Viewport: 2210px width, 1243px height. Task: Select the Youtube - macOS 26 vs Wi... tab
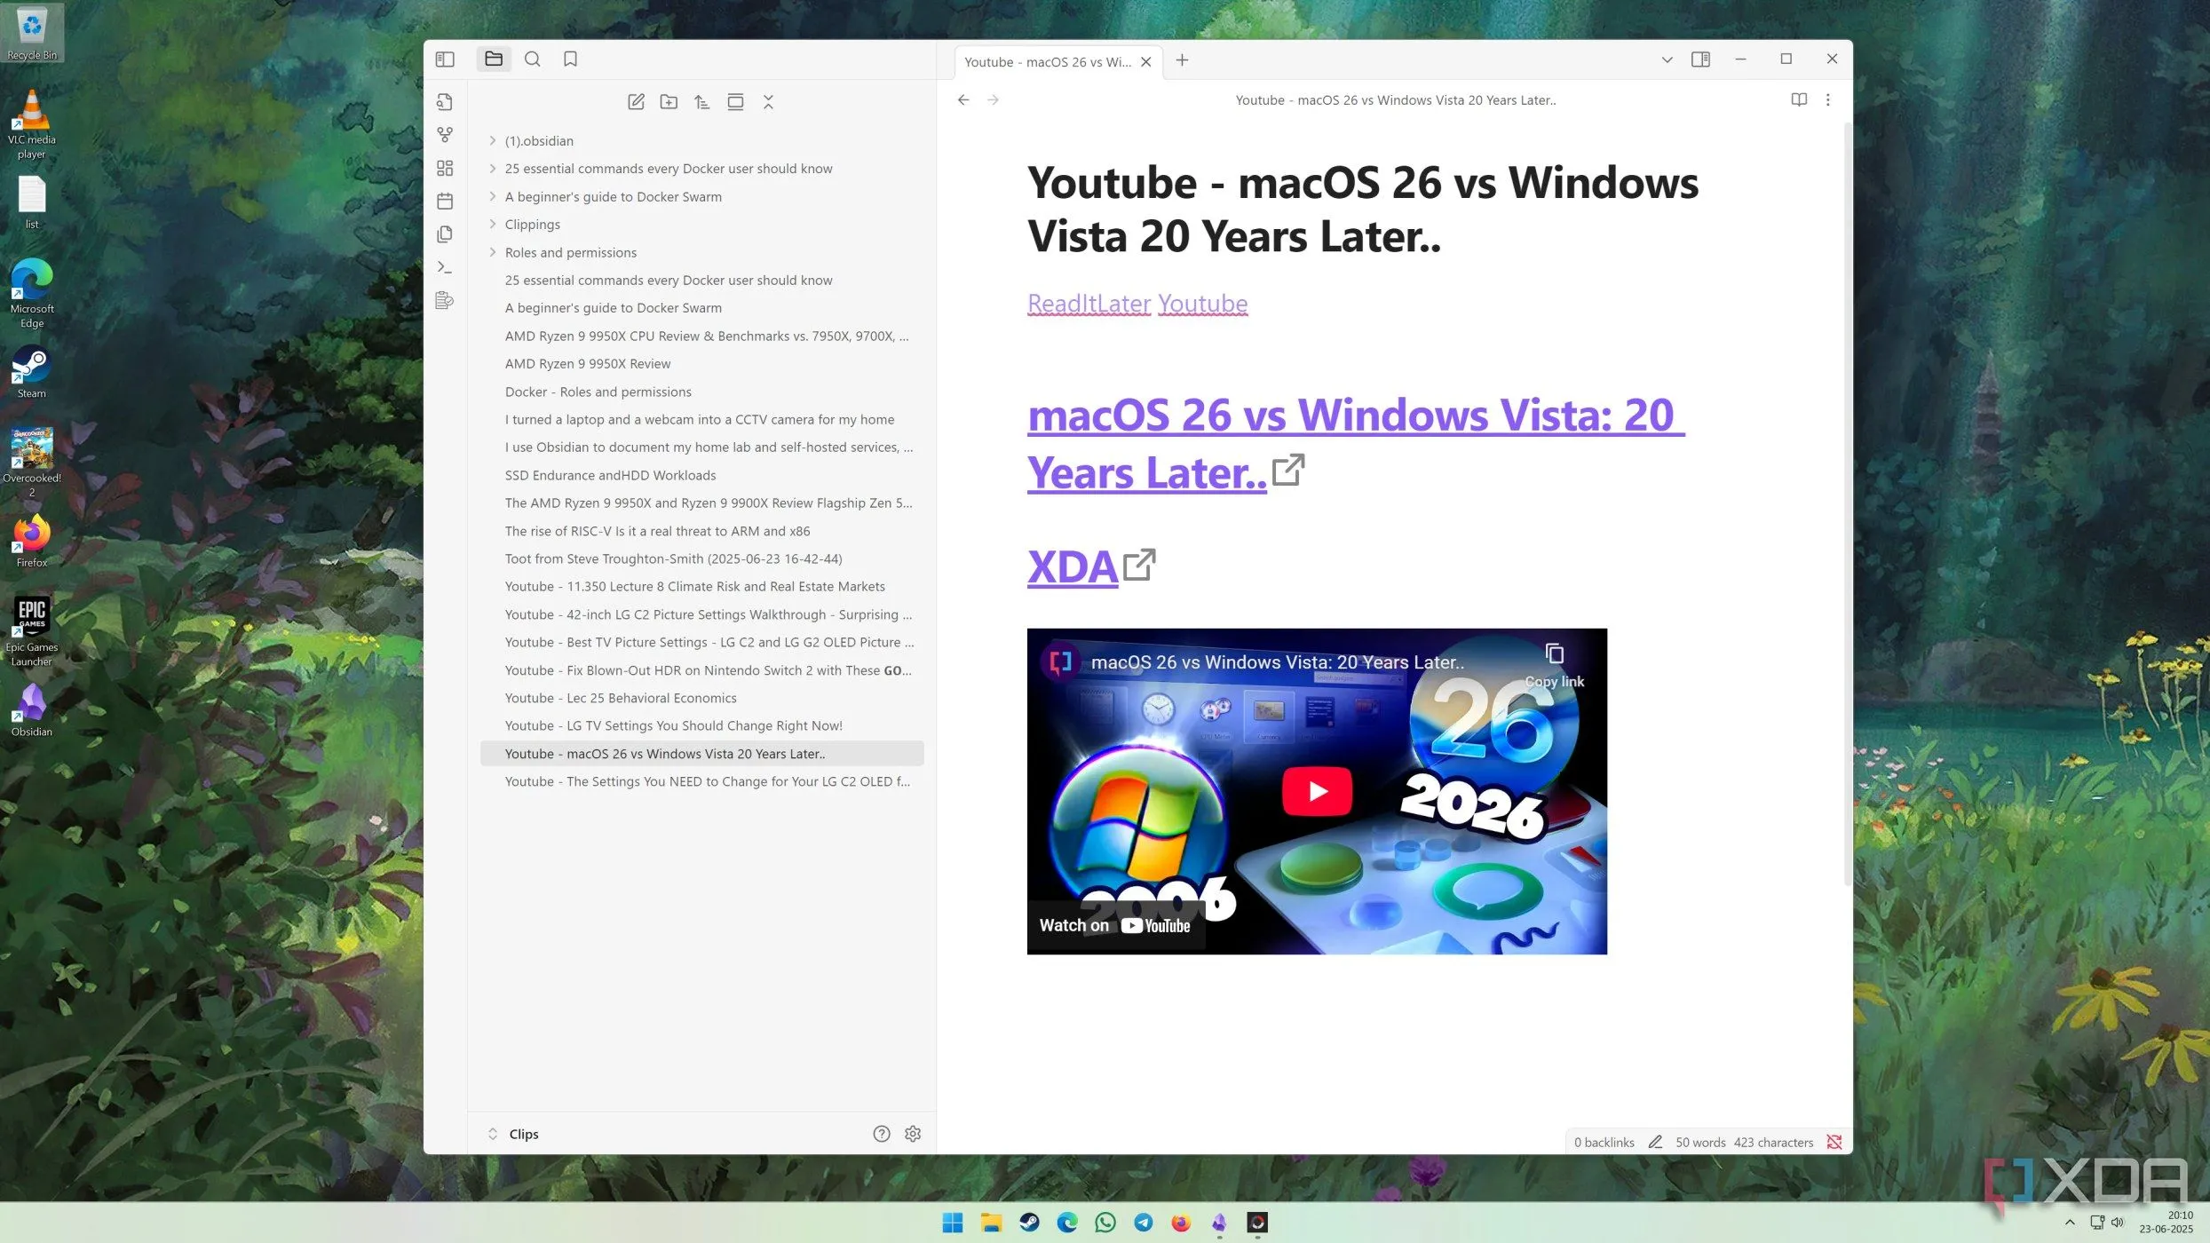click(x=1048, y=62)
